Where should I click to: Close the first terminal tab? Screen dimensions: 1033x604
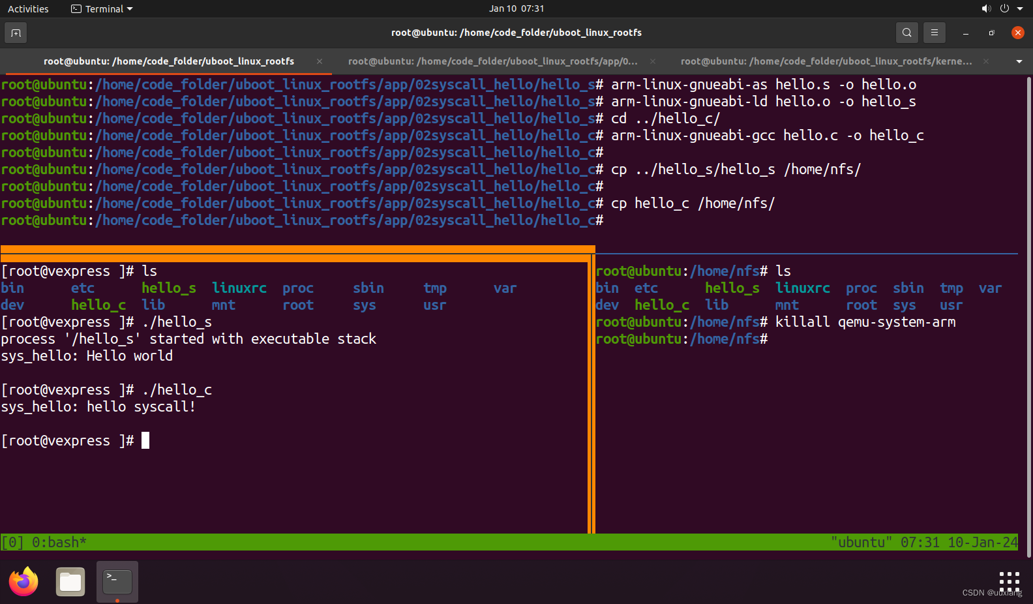(x=320, y=61)
